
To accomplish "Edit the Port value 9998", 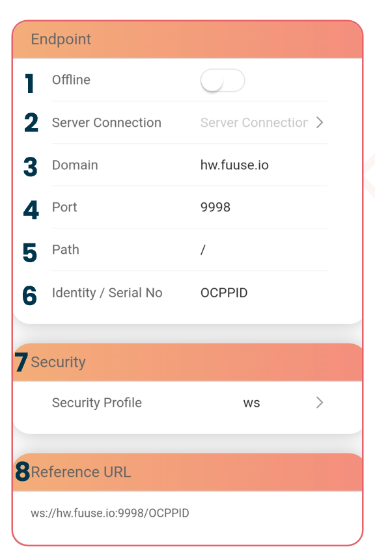I will [215, 207].
